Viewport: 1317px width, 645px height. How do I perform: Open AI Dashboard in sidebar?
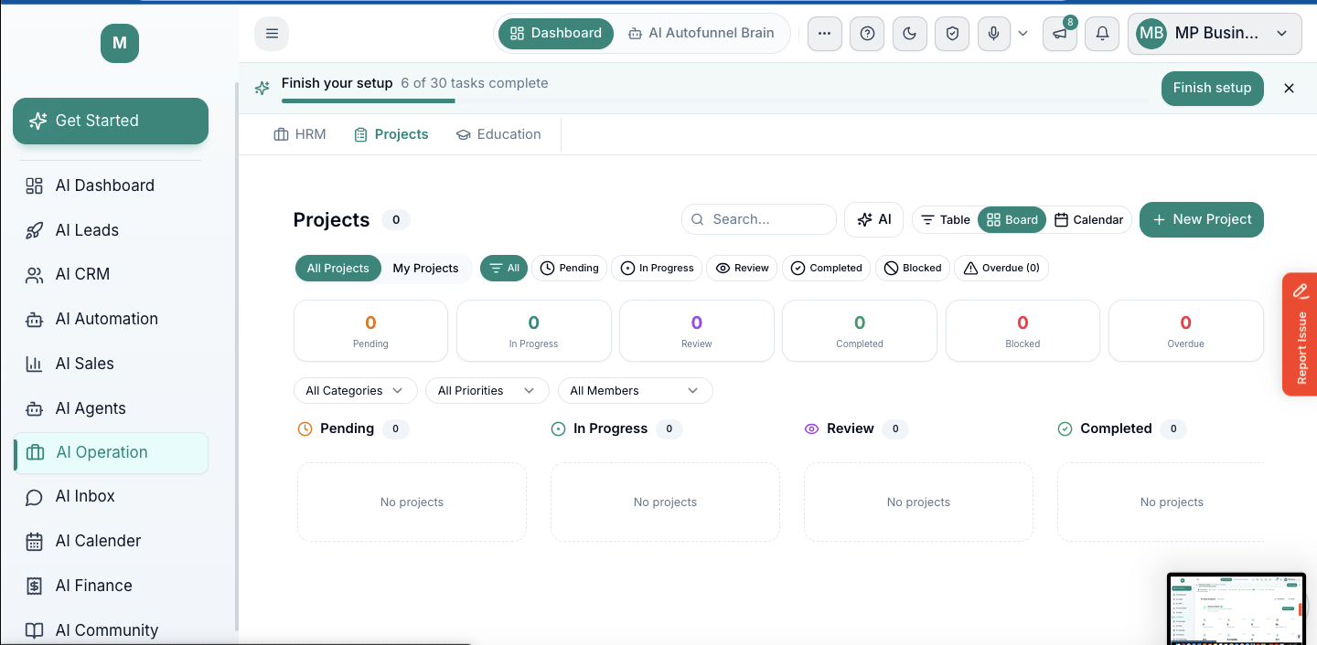(111, 185)
